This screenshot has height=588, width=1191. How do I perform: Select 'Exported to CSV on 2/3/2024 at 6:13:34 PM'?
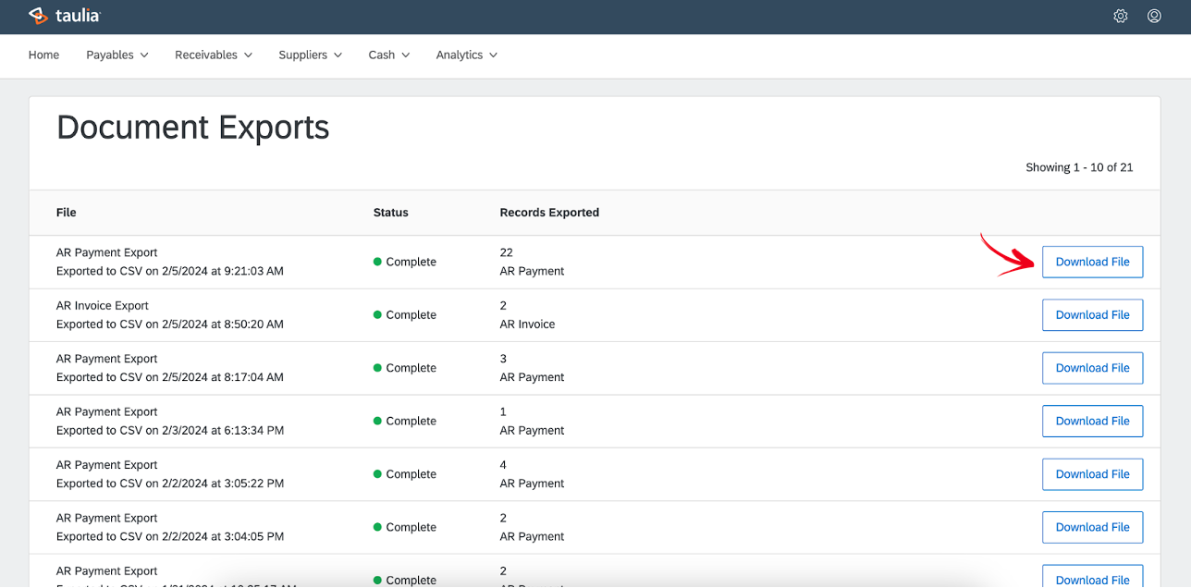point(170,431)
